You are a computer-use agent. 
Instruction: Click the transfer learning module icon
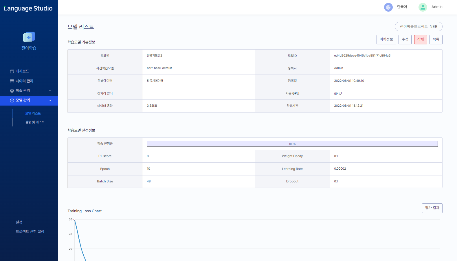tap(29, 37)
